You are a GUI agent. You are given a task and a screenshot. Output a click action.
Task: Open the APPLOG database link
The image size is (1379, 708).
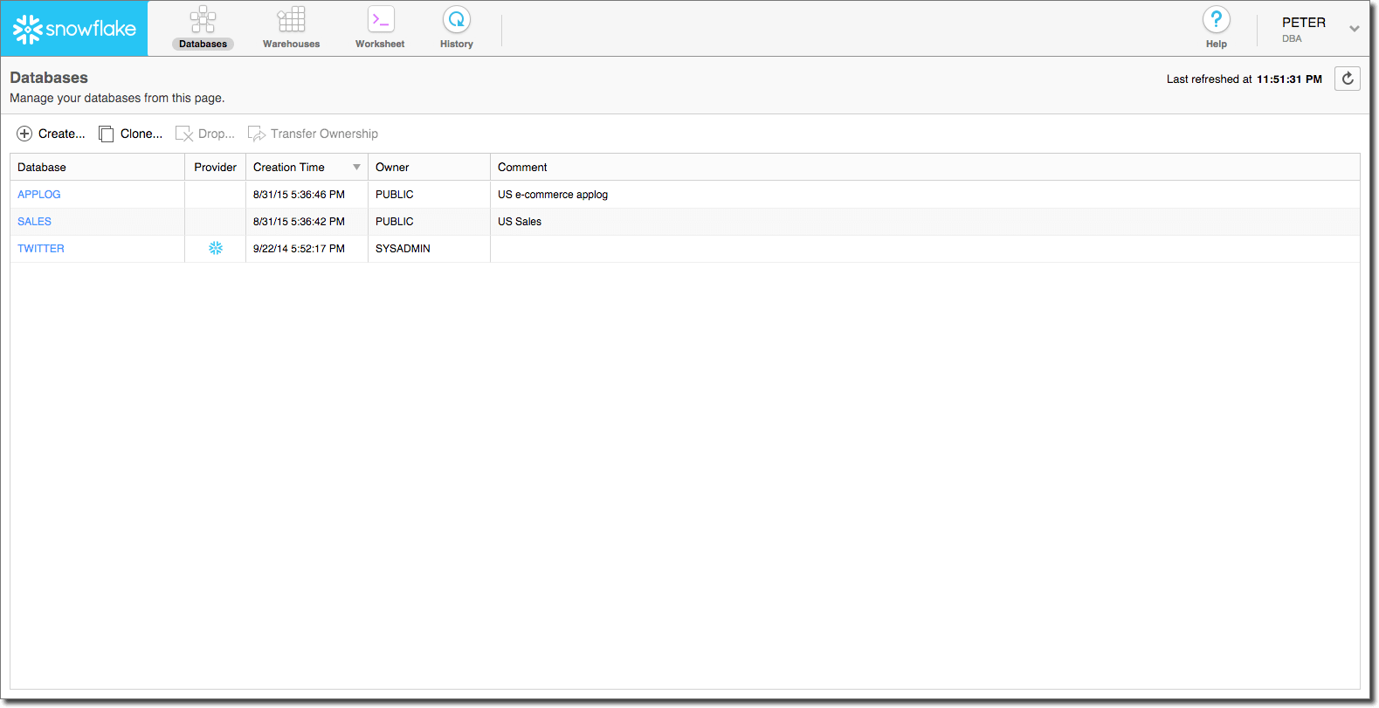pyautogui.click(x=39, y=195)
